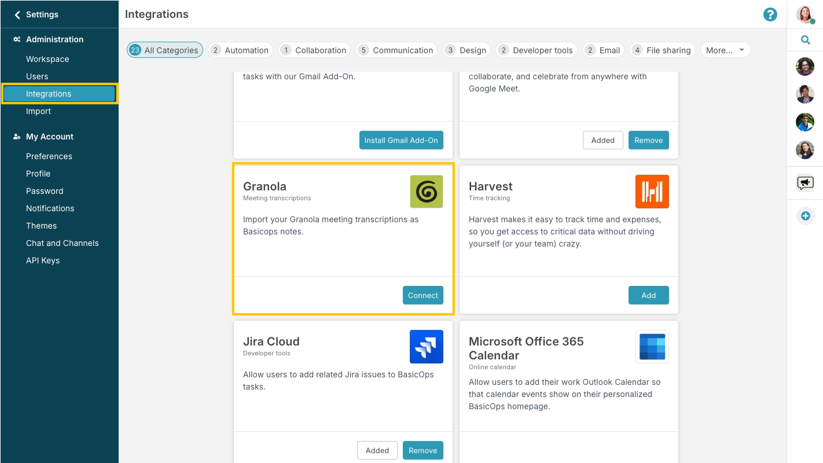823x463 pixels.
Task: Click the Install Gmail Add-On button
Action: (x=401, y=140)
